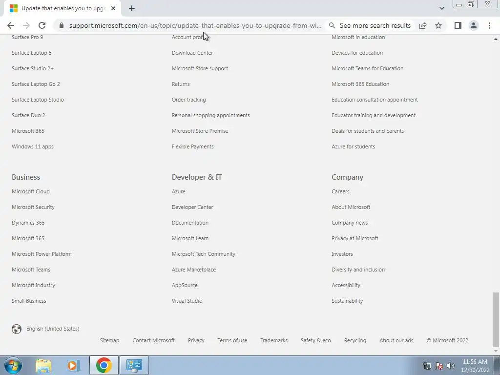The image size is (500, 375).
Task: Go to Microsoft Cloud page
Action: (31, 191)
